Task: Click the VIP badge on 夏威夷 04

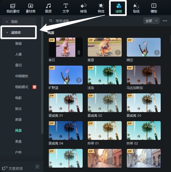Action: click(x=52, y=123)
